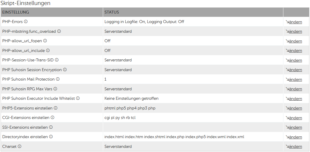Open info icon next to PHP-mbstring.func_overload
This screenshot has height=152, width=310.
(x=59, y=31)
